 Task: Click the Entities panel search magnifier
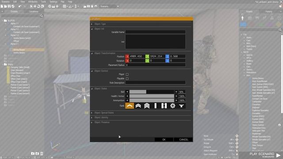pyautogui.click(x=42, y=16)
